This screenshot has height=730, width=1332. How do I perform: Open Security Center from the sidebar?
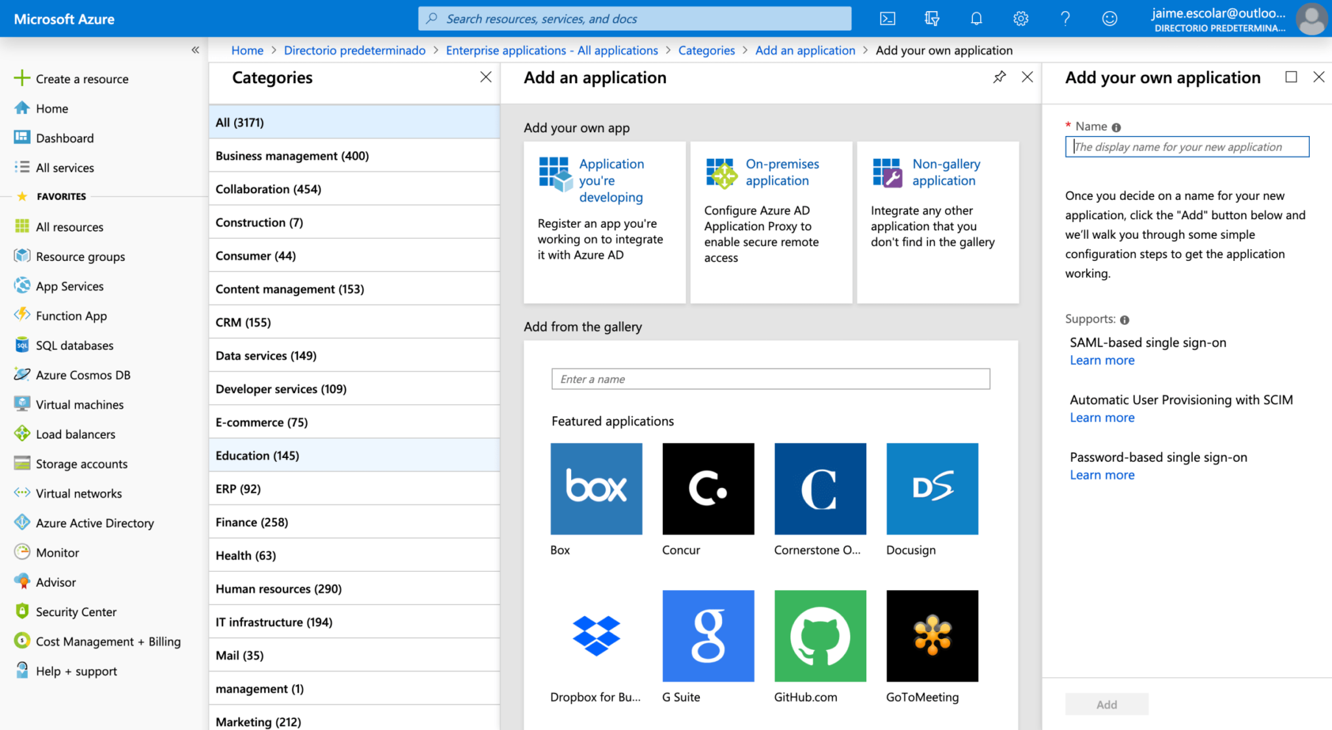pyautogui.click(x=76, y=612)
